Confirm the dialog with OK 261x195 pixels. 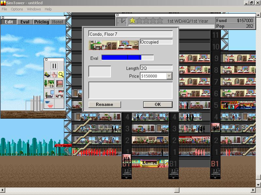click(158, 104)
